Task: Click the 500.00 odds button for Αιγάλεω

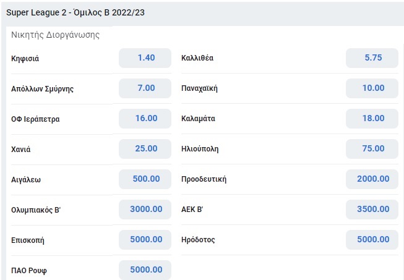Action: (145, 179)
